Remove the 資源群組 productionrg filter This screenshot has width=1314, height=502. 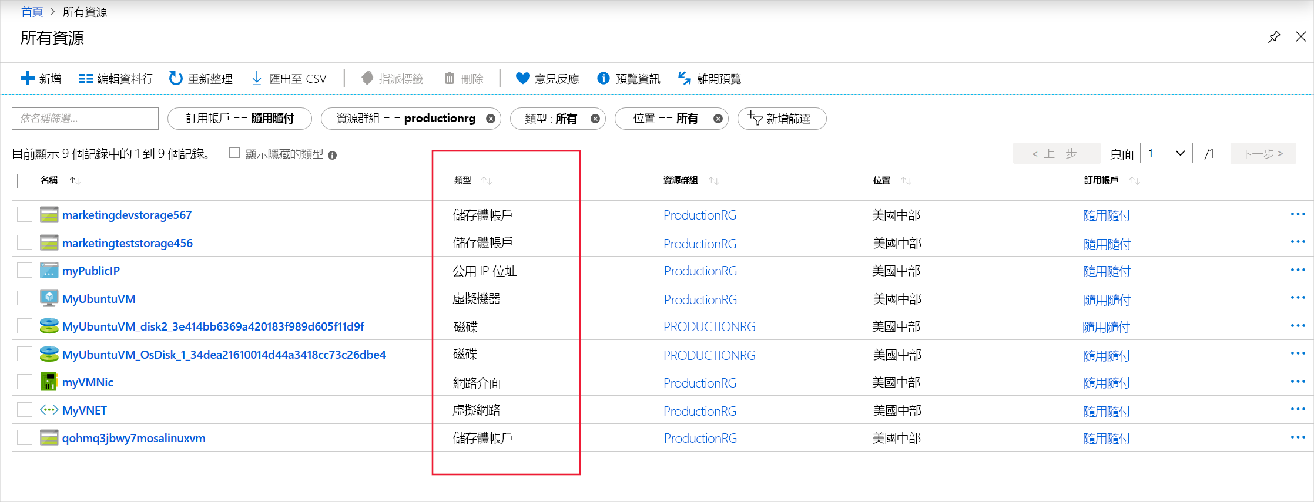491,119
